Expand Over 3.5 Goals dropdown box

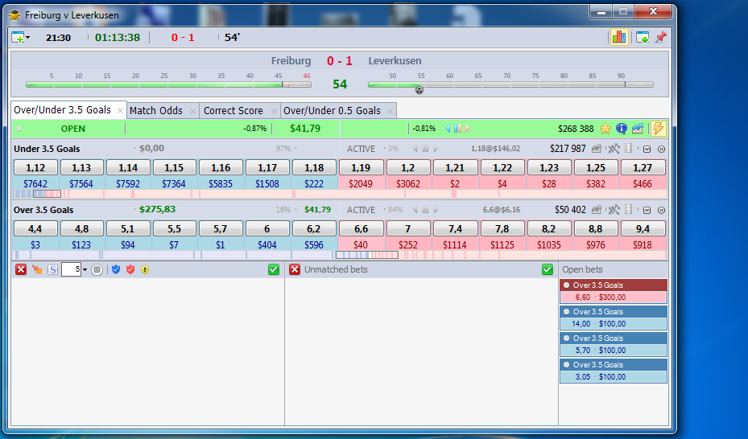(x=647, y=211)
